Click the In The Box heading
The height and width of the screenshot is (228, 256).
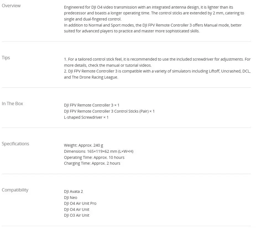[12, 103]
